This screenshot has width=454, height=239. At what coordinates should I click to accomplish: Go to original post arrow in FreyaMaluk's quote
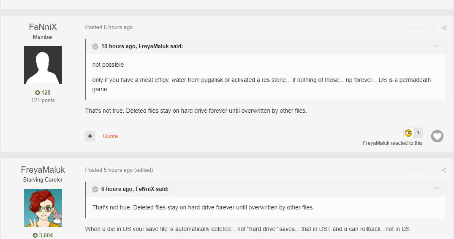point(437,46)
